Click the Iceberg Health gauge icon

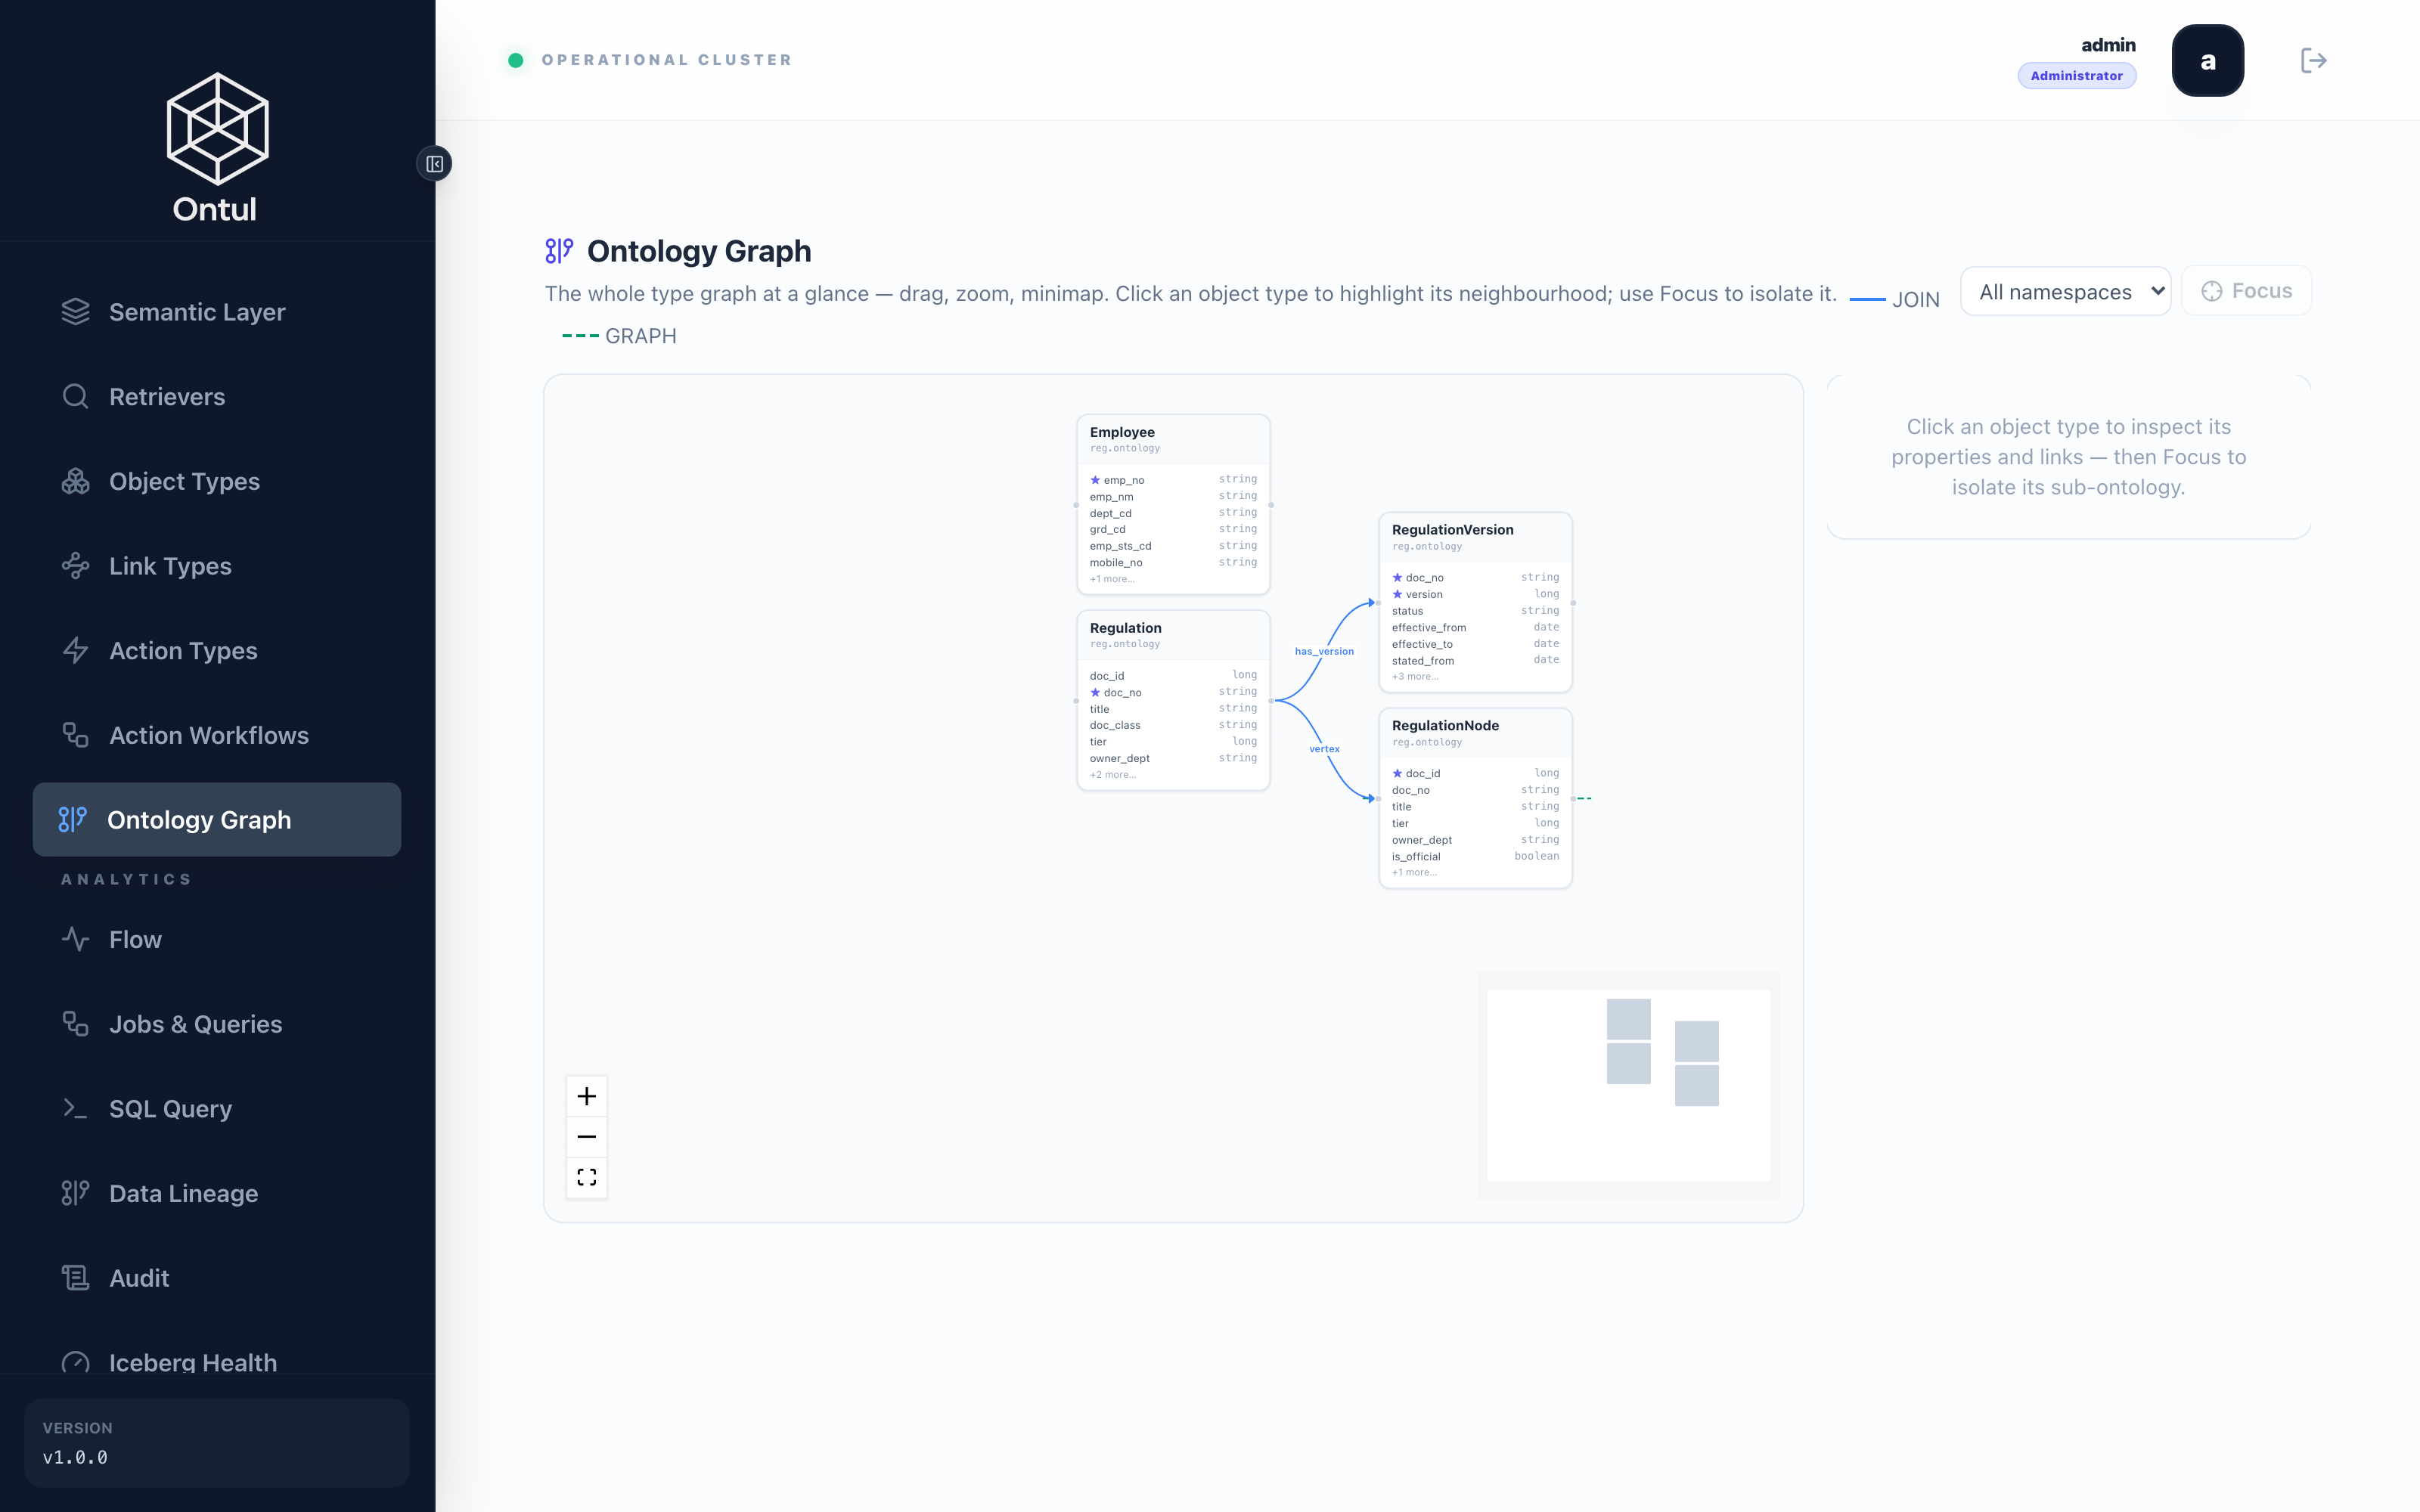point(75,1362)
